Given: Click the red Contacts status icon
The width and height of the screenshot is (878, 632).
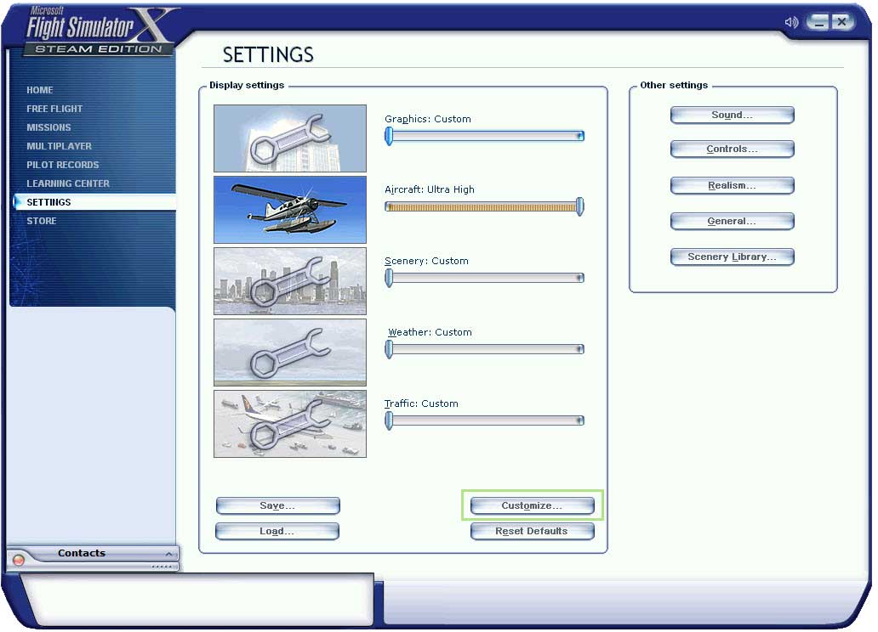Looking at the screenshot, I should click(19, 559).
